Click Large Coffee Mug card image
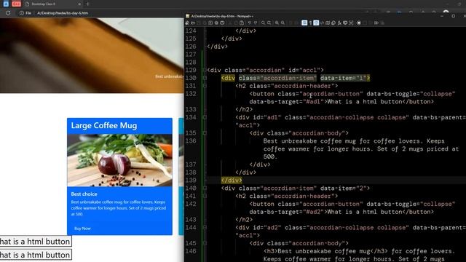Screen dimensions: 466x262 point(119,160)
